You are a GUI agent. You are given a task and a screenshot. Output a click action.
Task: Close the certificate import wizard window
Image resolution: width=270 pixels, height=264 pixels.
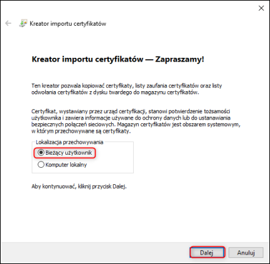(261, 8)
